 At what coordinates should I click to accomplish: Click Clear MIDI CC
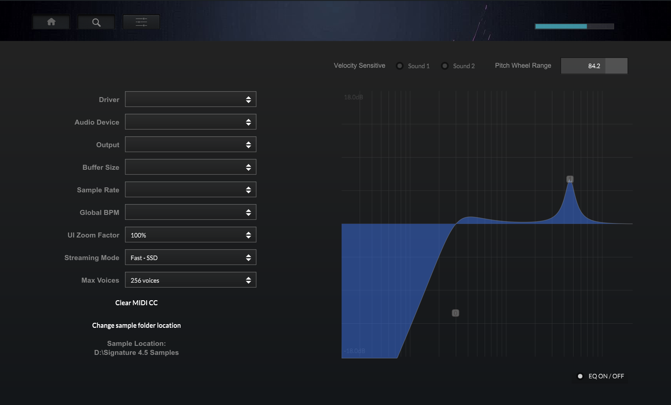point(136,303)
